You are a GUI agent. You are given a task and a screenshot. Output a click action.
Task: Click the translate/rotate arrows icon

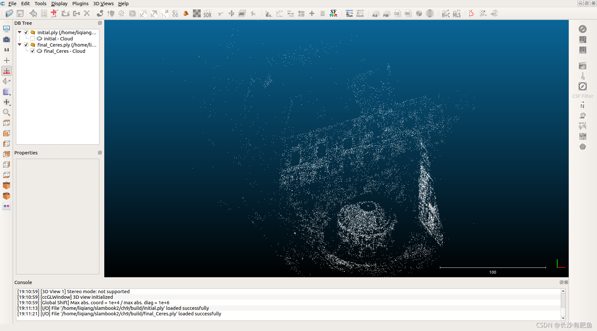coord(231,13)
